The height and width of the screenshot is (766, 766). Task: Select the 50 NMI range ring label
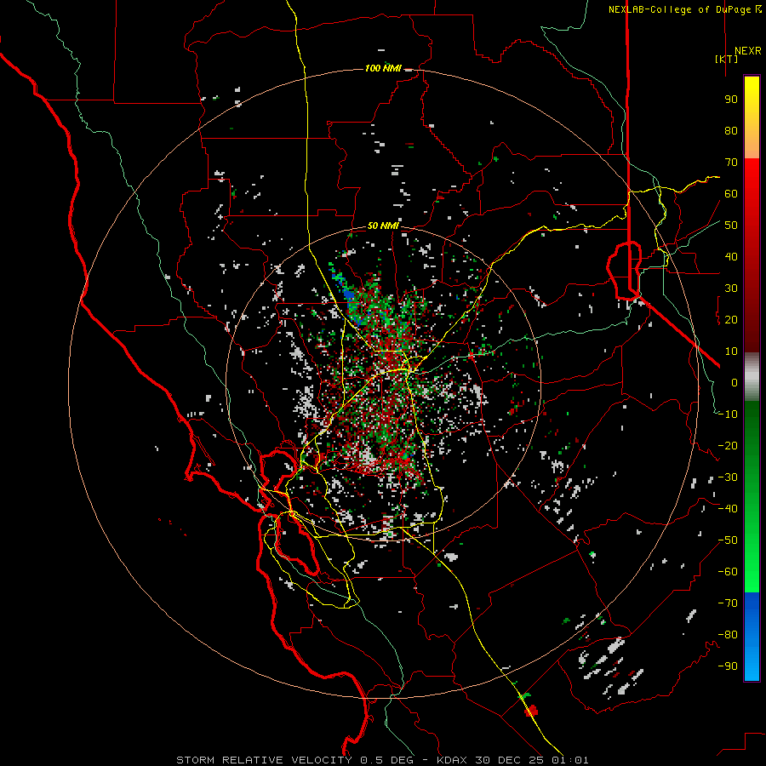pos(383,226)
